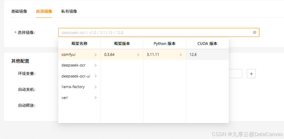This screenshot has height=139, width=284.
Task: Clear the selected image with the x icon
Action: click(x=254, y=32)
